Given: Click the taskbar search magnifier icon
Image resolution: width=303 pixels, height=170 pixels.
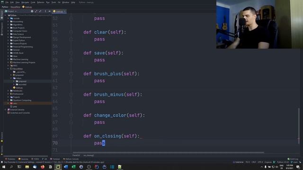Looking at the screenshot, I should (x=11, y=167).
